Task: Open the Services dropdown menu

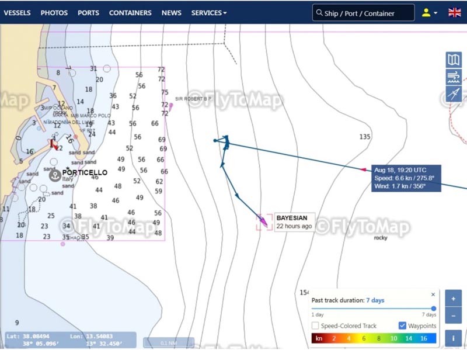Action: [209, 13]
